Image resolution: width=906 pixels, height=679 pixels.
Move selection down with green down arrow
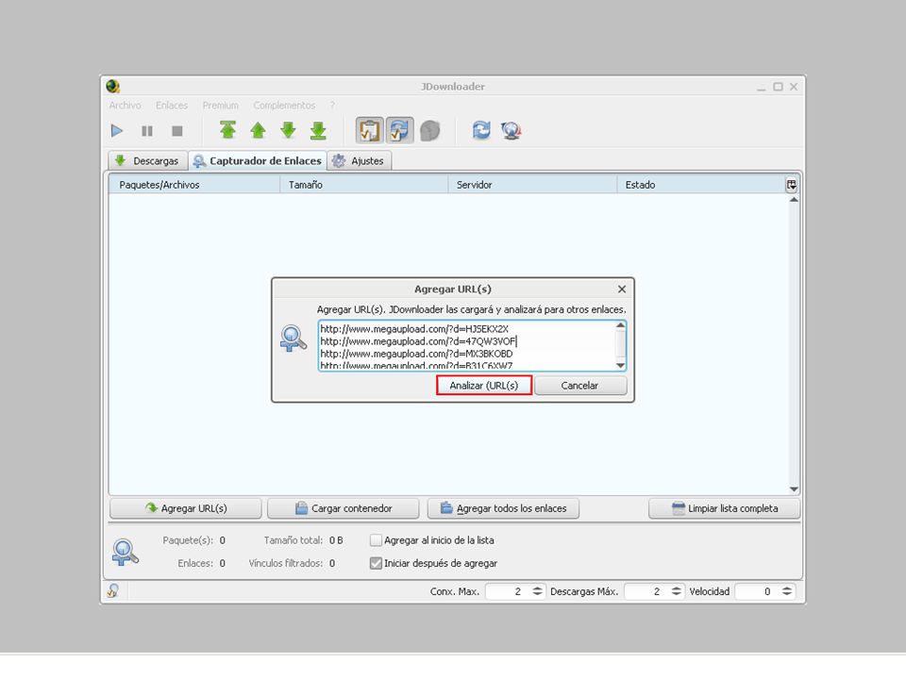coord(288,130)
